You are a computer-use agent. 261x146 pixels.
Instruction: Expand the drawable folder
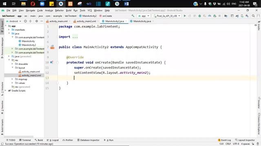(x=12, y=64)
